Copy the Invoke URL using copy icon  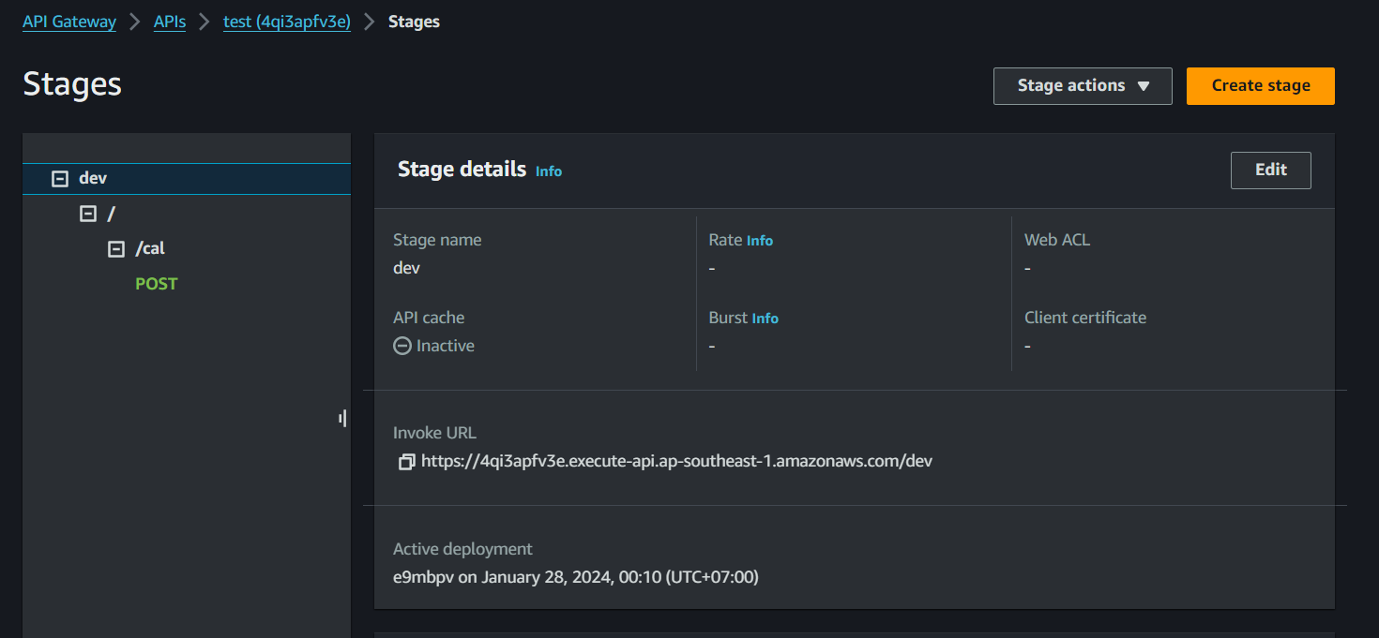click(x=406, y=461)
